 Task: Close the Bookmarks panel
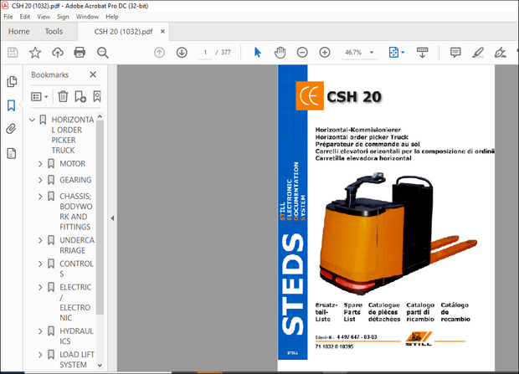[x=93, y=74]
